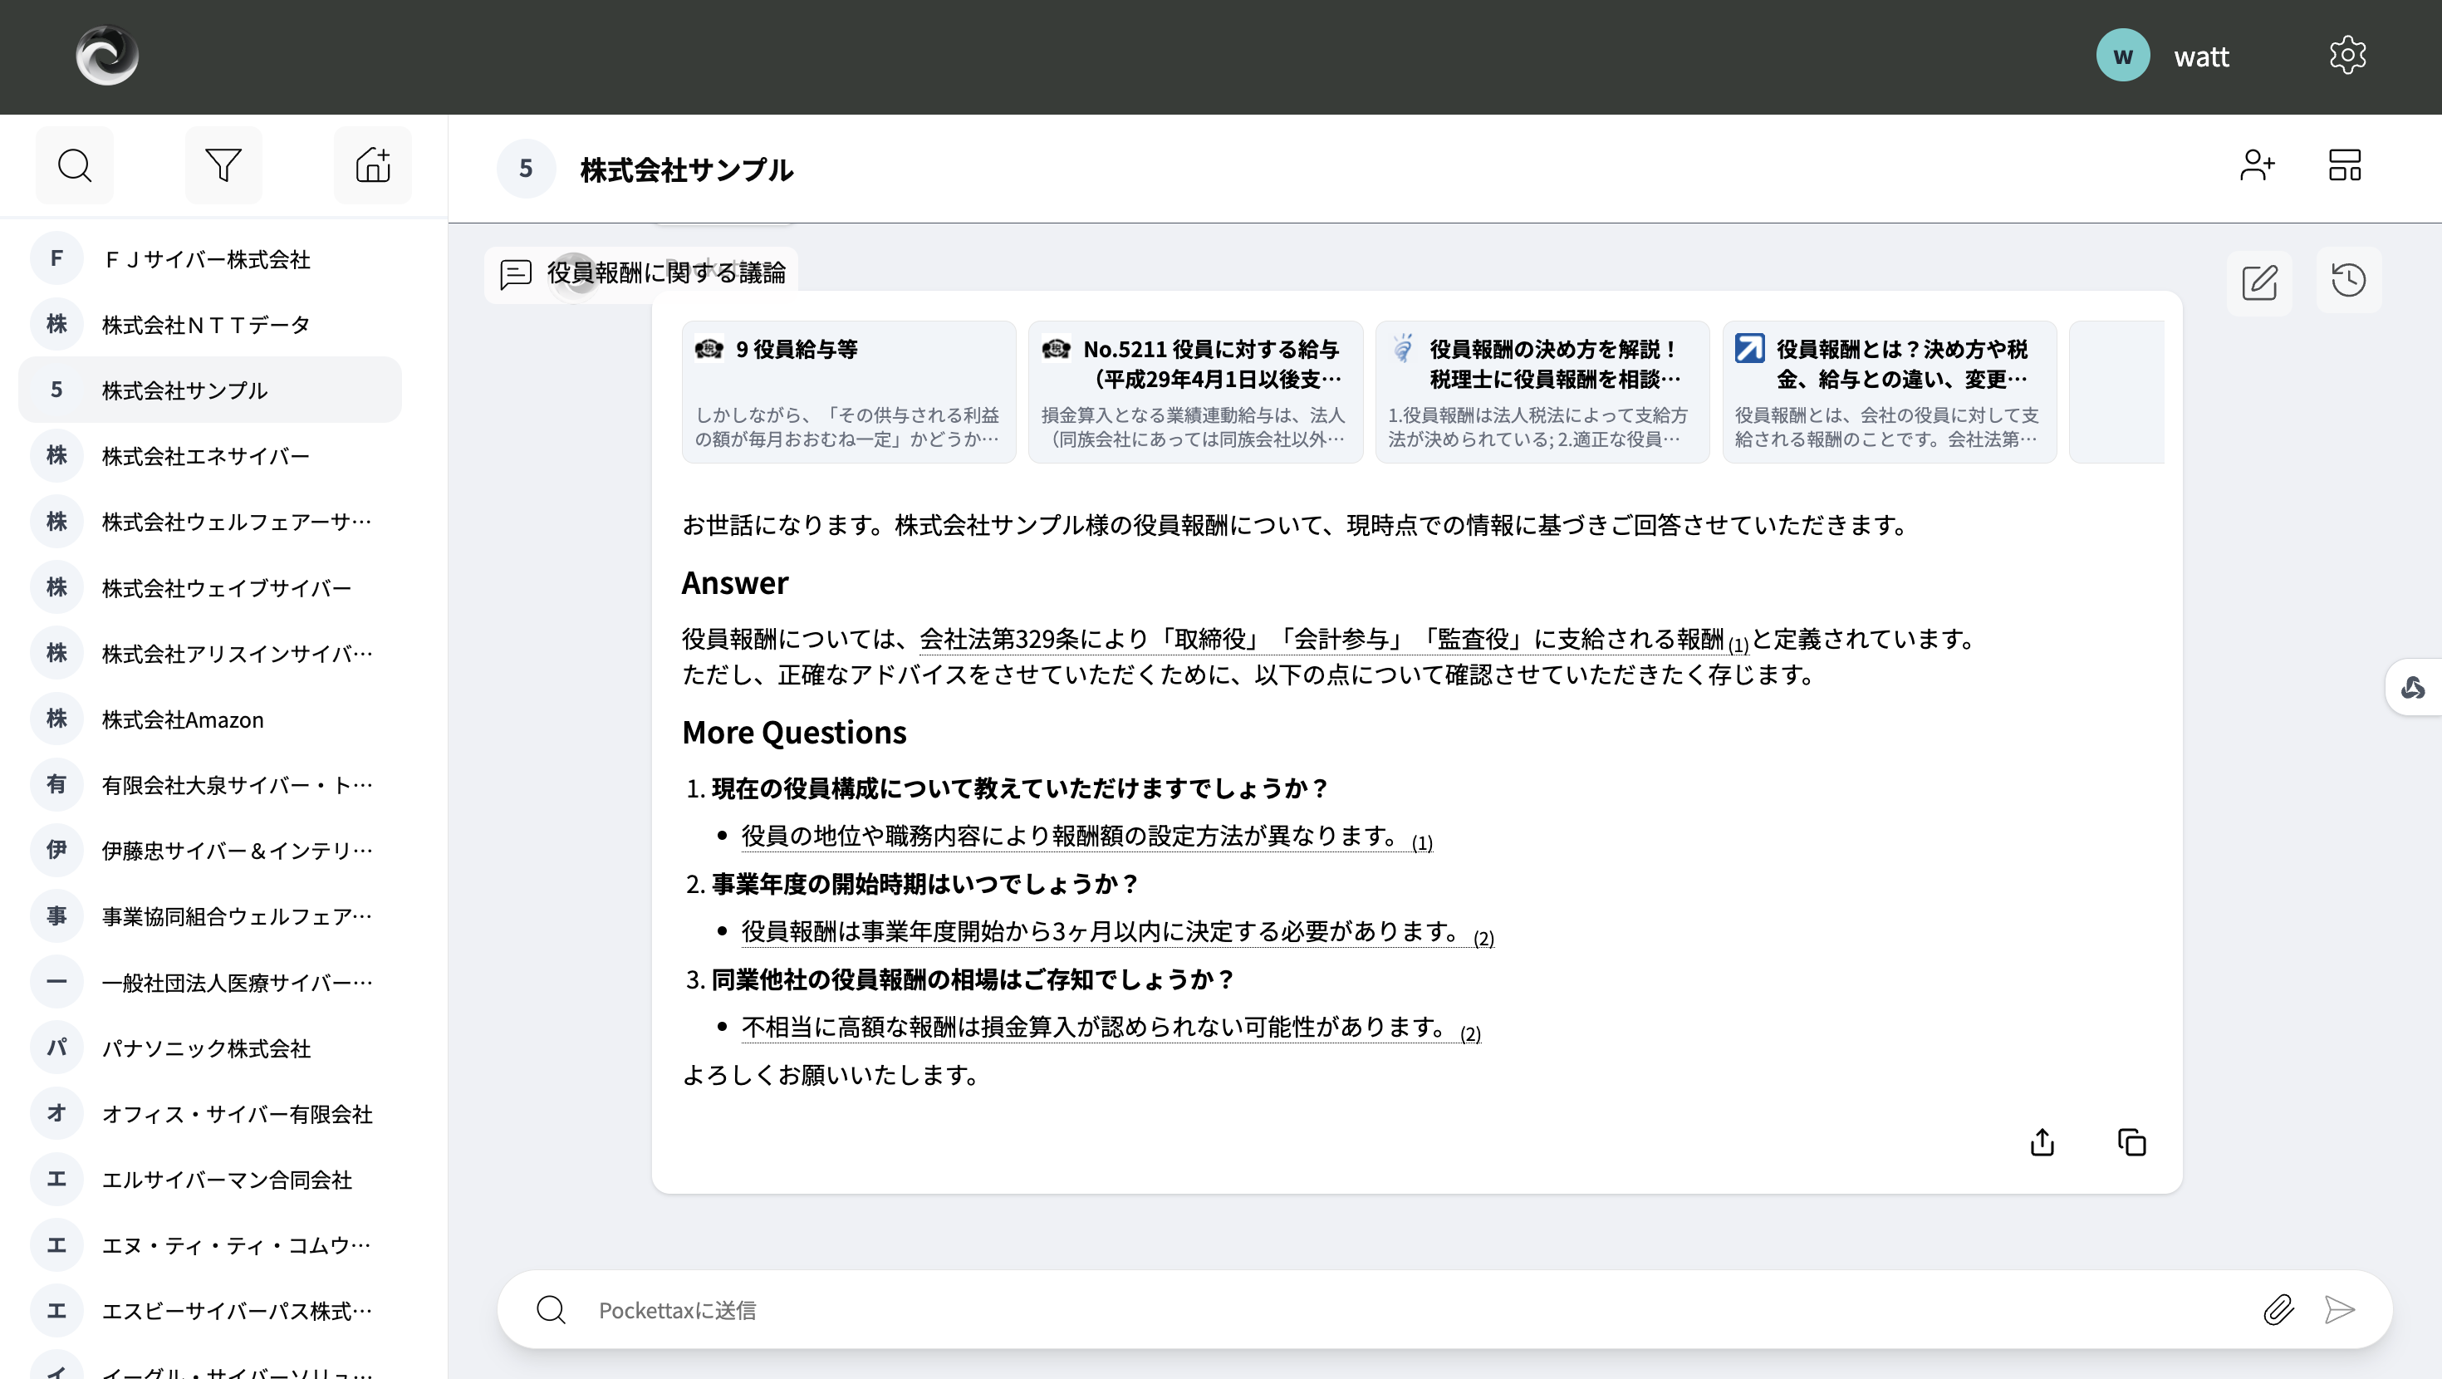Open source card 役員報酬の決め方を解説！
This screenshot has width=2442, height=1379.
pos(1542,392)
